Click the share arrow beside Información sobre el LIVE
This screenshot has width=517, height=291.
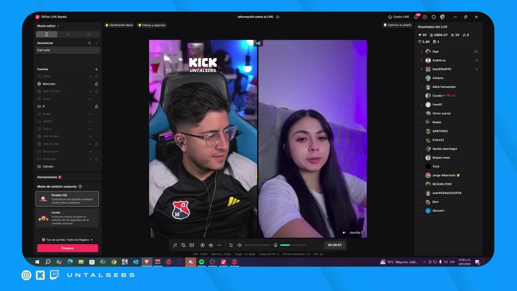coord(277,17)
